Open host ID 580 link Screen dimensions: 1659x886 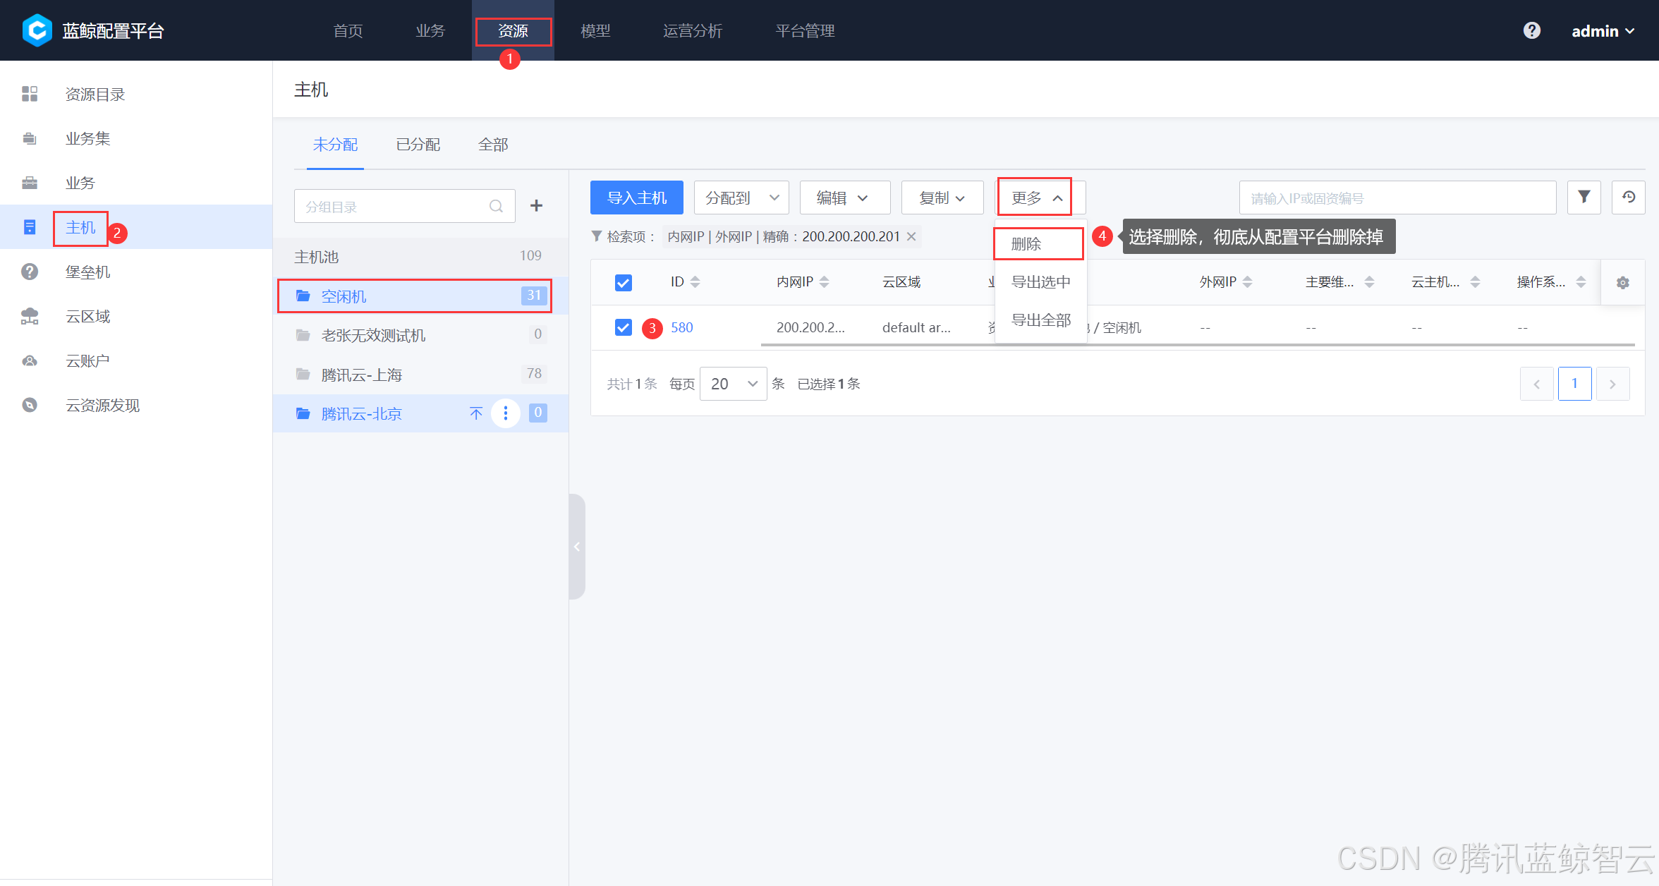pyautogui.click(x=681, y=327)
